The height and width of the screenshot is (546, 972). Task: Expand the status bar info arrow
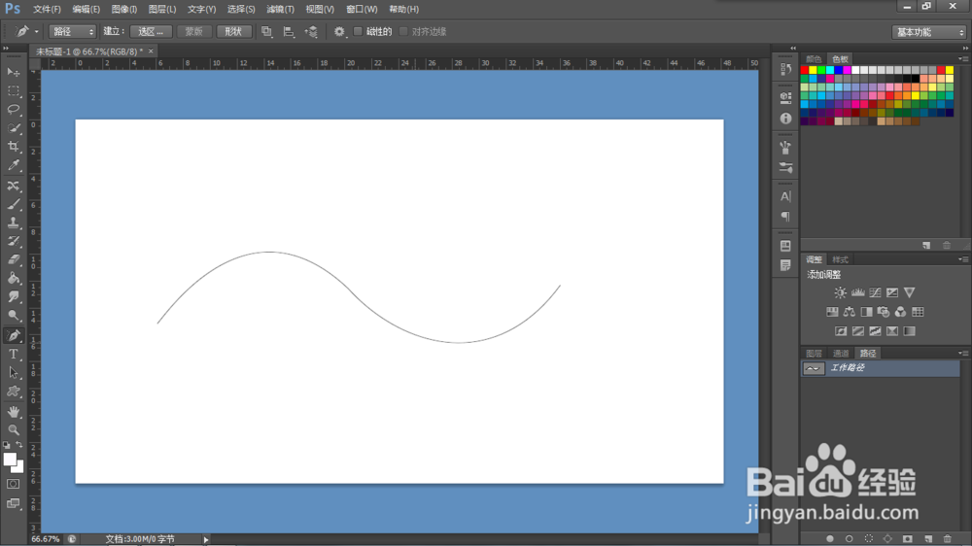click(206, 540)
